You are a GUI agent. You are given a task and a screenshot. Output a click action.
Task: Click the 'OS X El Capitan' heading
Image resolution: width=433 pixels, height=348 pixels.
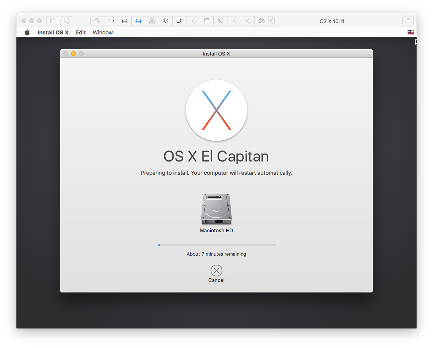point(216,156)
